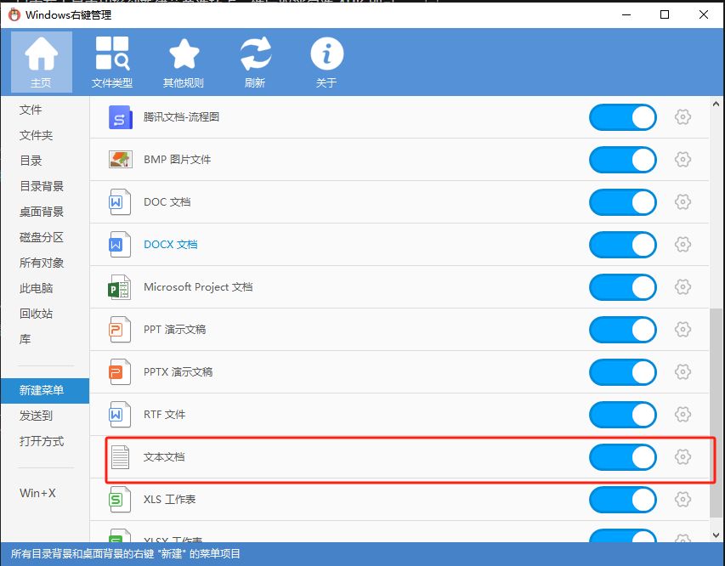The width and height of the screenshot is (725, 566).
Task: Select 发送到 in the left sidebar
Action: pyautogui.click(x=37, y=416)
